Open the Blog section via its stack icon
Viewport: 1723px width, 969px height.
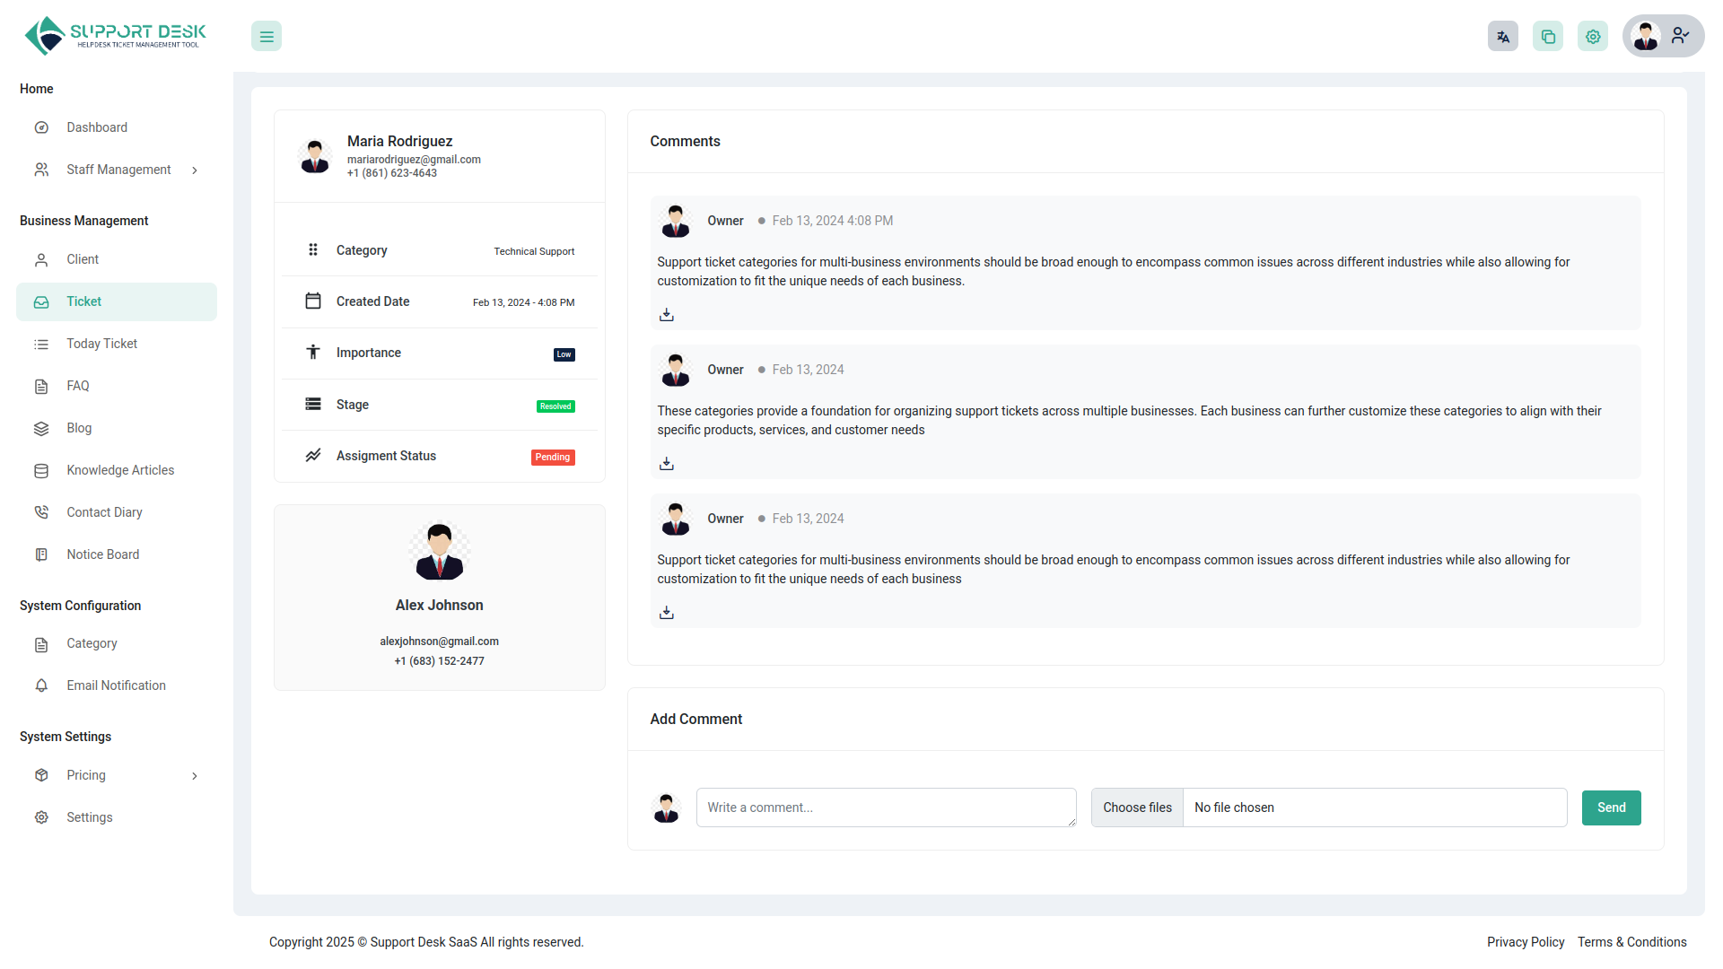point(41,428)
